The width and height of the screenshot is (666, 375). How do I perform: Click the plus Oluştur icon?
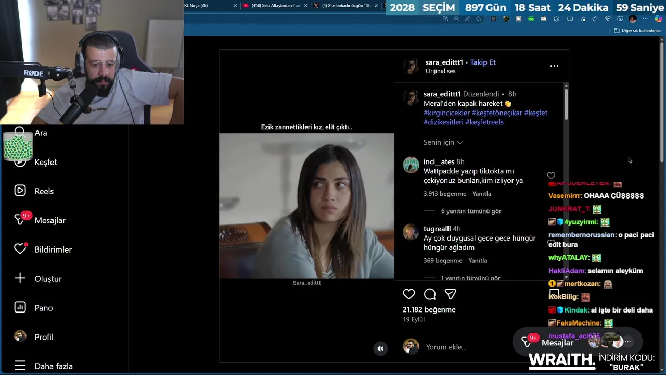(20, 279)
